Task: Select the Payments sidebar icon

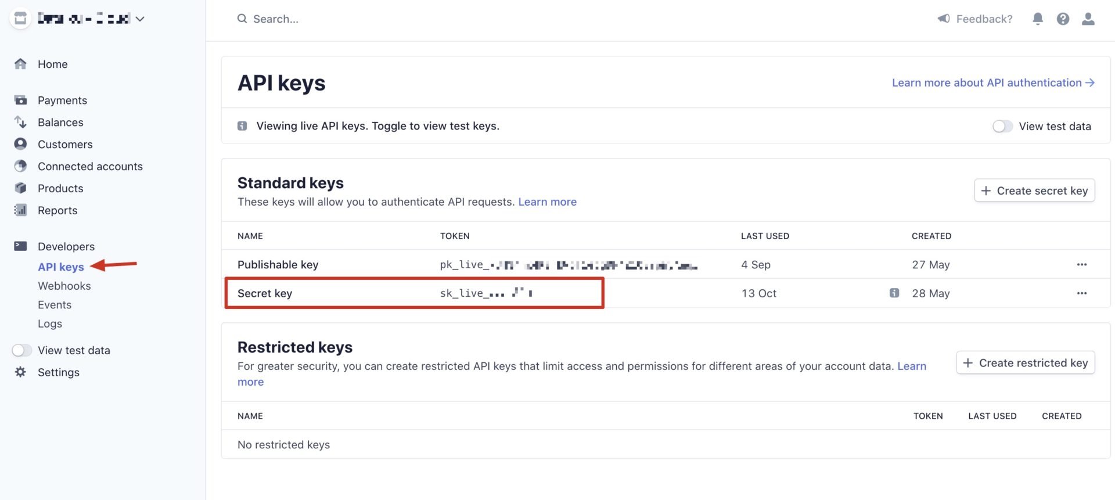Action: pyautogui.click(x=20, y=100)
